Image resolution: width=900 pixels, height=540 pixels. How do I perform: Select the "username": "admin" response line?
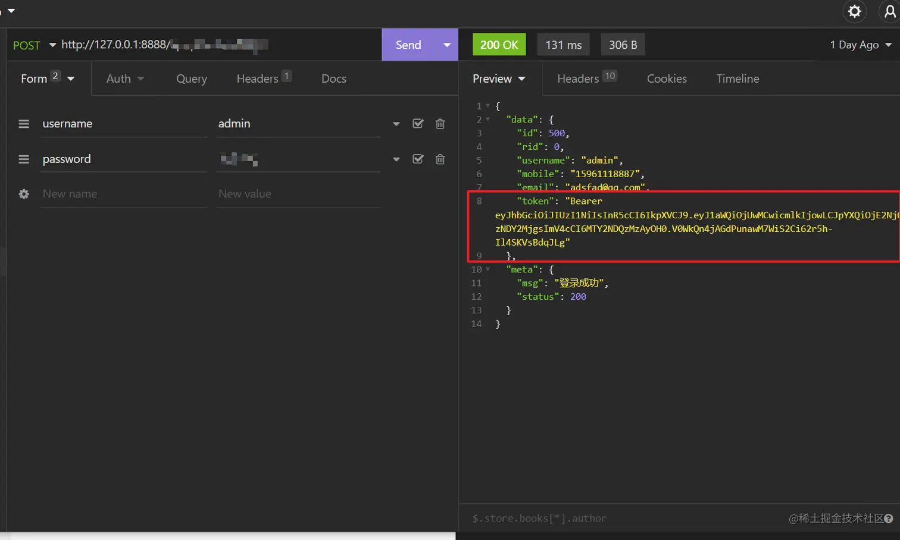pyautogui.click(x=570, y=160)
